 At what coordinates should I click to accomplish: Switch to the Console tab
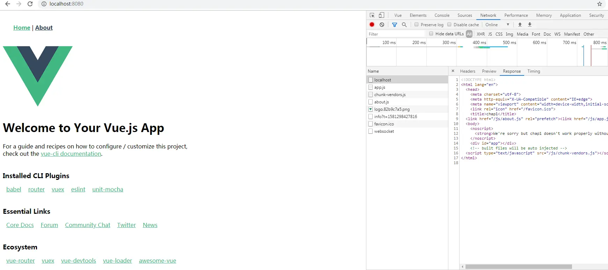tap(442, 15)
